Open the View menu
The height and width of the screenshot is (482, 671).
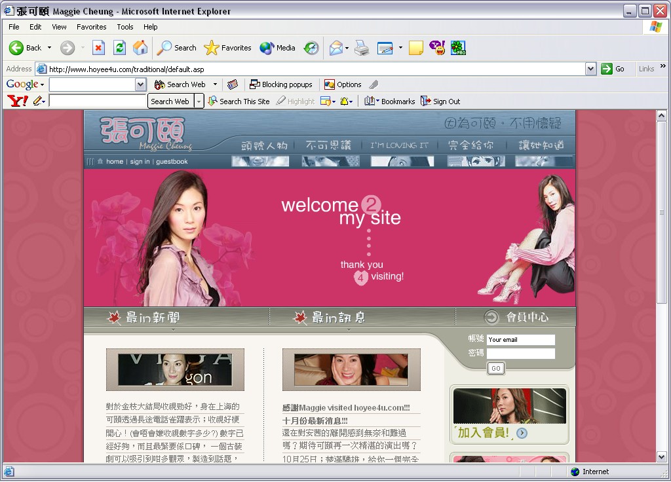click(x=59, y=27)
